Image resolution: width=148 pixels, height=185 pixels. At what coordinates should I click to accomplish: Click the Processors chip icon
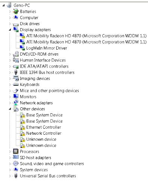[x=16, y=152]
